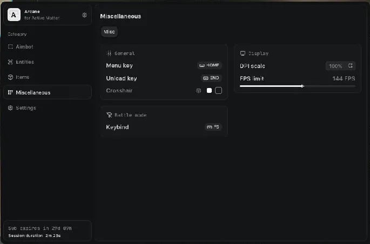The image size is (370, 244).
Task: Pick the white Crosshair color swatch
Action: 209,91
